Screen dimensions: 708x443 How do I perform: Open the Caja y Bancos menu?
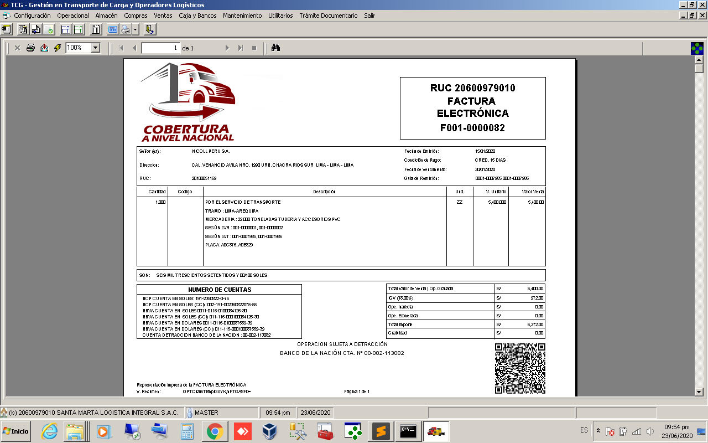click(197, 16)
